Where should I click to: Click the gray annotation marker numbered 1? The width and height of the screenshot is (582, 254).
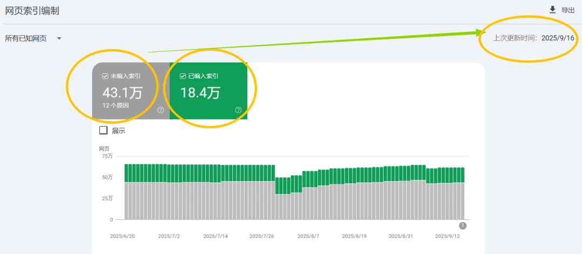pyautogui.click(x=462, y=225)
